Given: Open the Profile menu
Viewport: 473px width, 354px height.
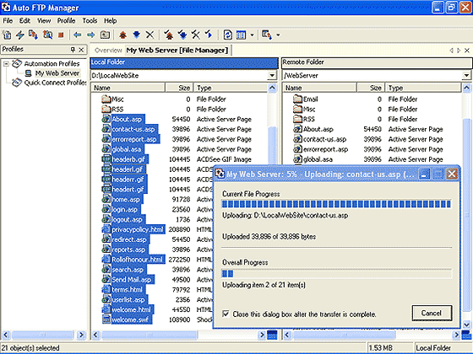Looking at the screenshot, I should [66, 21].
